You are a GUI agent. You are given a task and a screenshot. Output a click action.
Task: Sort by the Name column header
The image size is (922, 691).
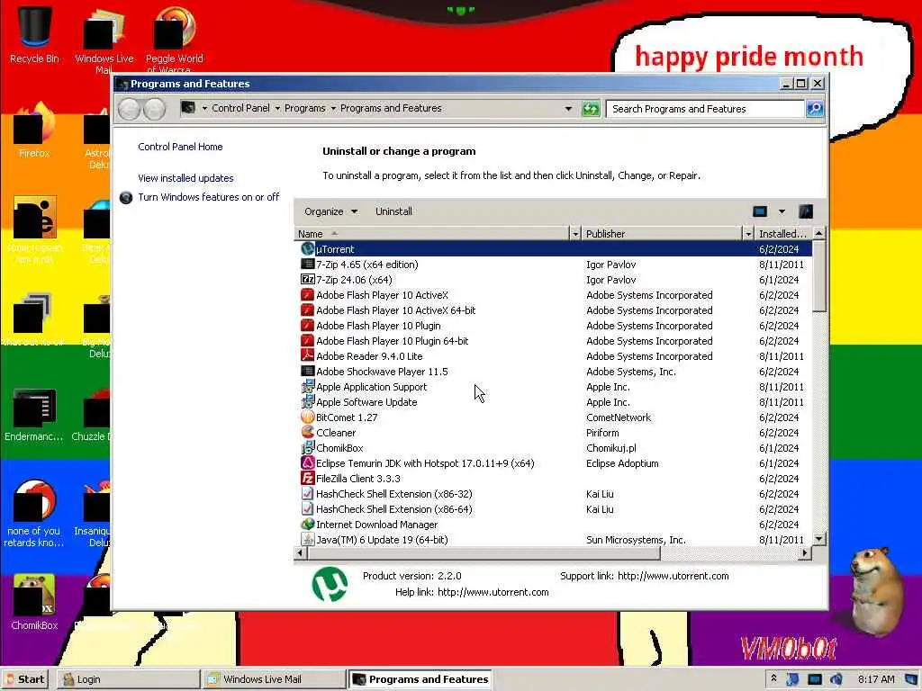tap(432, 234)
